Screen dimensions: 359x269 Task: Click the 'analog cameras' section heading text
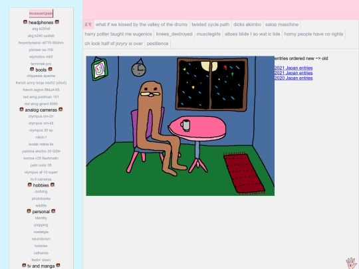coord(41,110)
